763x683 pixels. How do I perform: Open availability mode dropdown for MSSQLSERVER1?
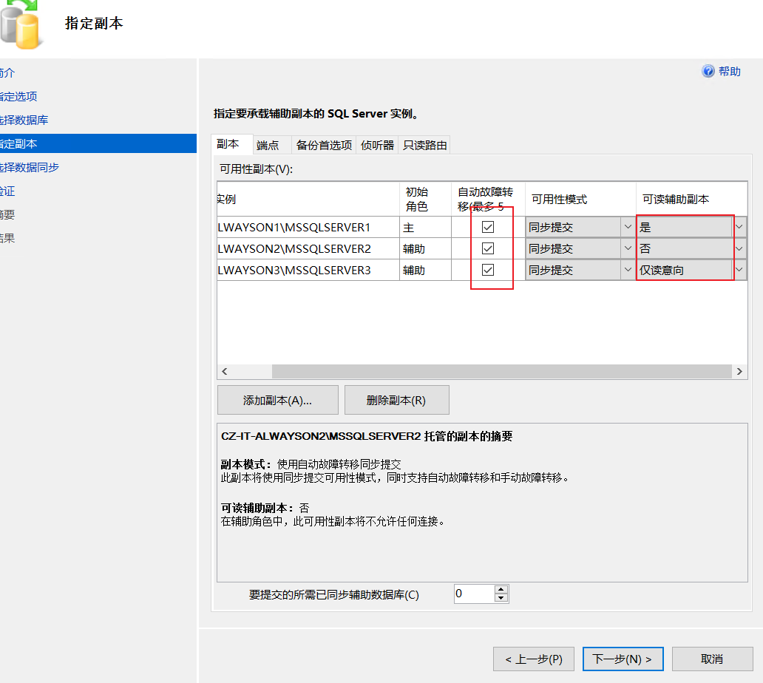(628, 227)
